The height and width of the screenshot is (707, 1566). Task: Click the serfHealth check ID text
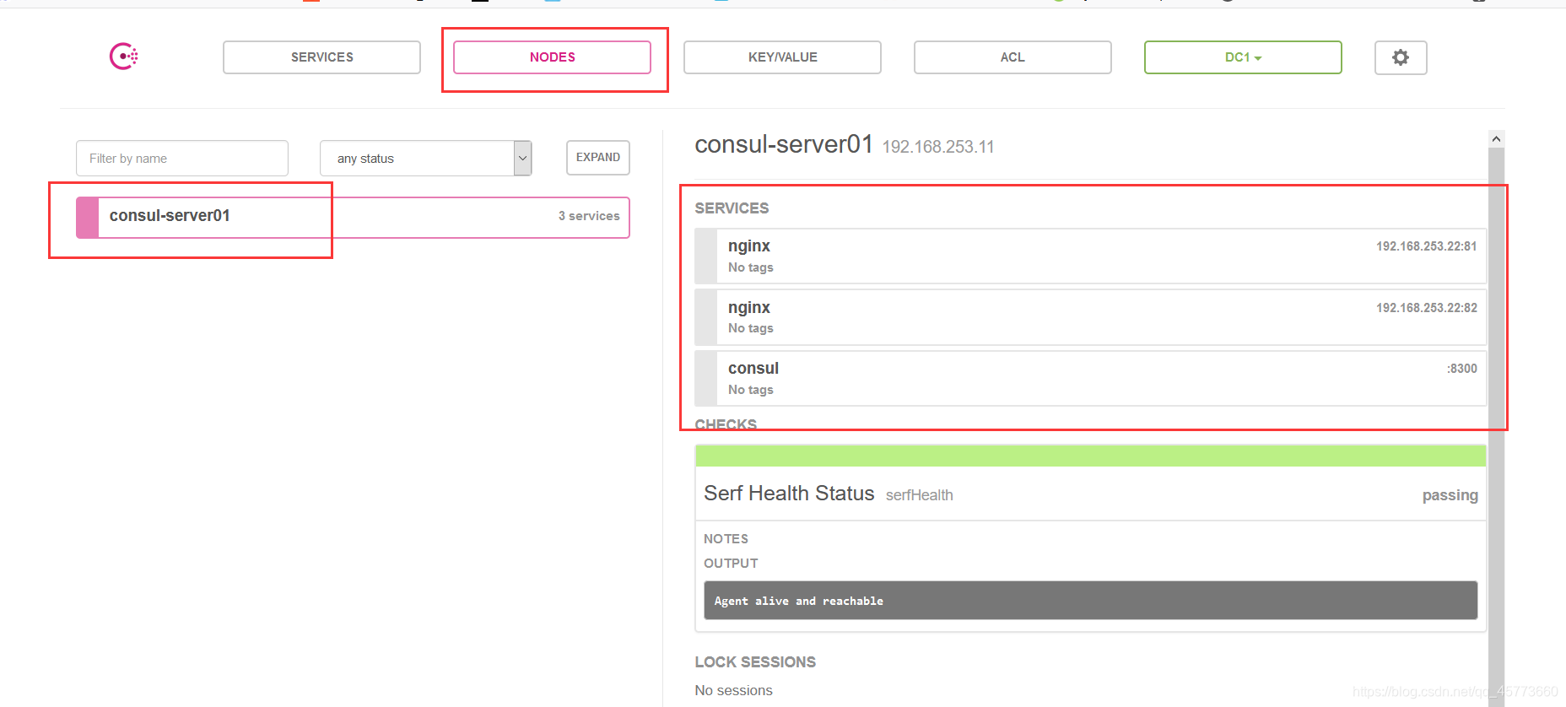pos(919,495)
